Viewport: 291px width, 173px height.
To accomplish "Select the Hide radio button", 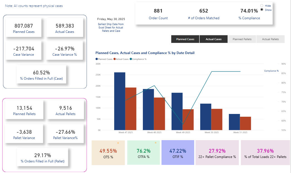I will 261,6.
